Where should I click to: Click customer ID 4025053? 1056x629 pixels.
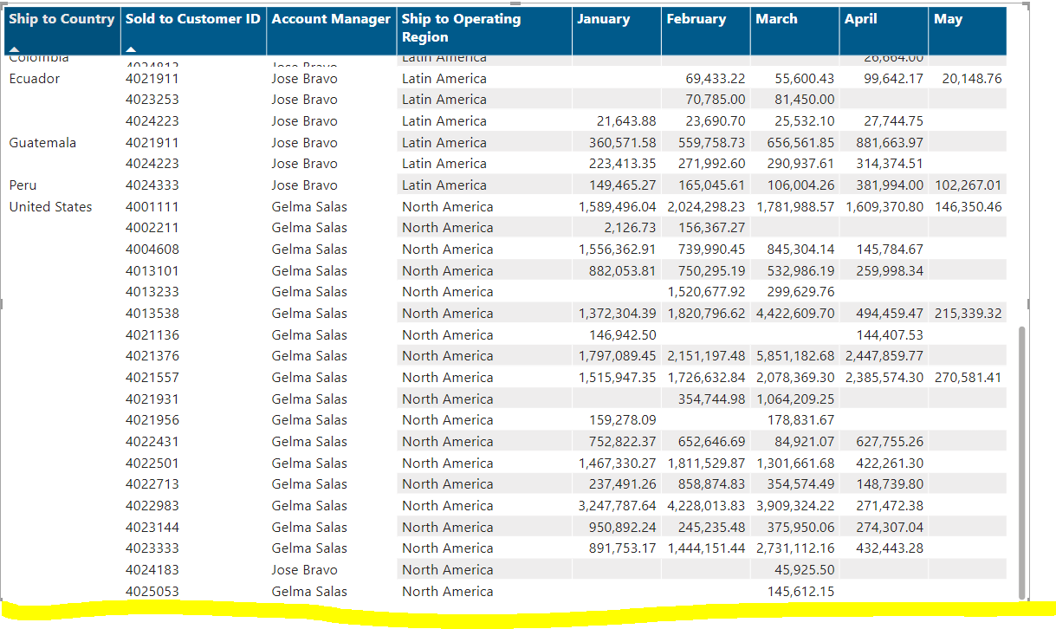point(152,592)
